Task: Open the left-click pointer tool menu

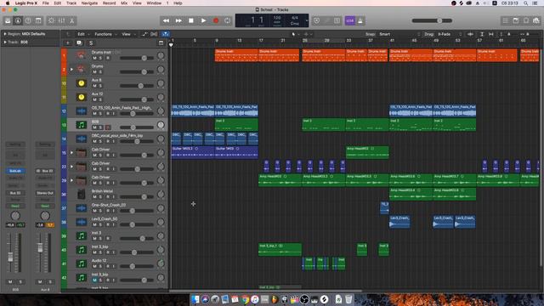Action: tap(295, 34)
